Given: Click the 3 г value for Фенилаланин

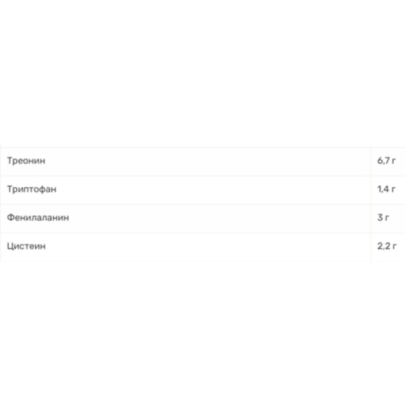Looking at the screenshot, I should (383, 218).
